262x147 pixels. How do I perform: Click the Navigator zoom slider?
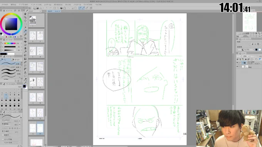tap(243, 33)
